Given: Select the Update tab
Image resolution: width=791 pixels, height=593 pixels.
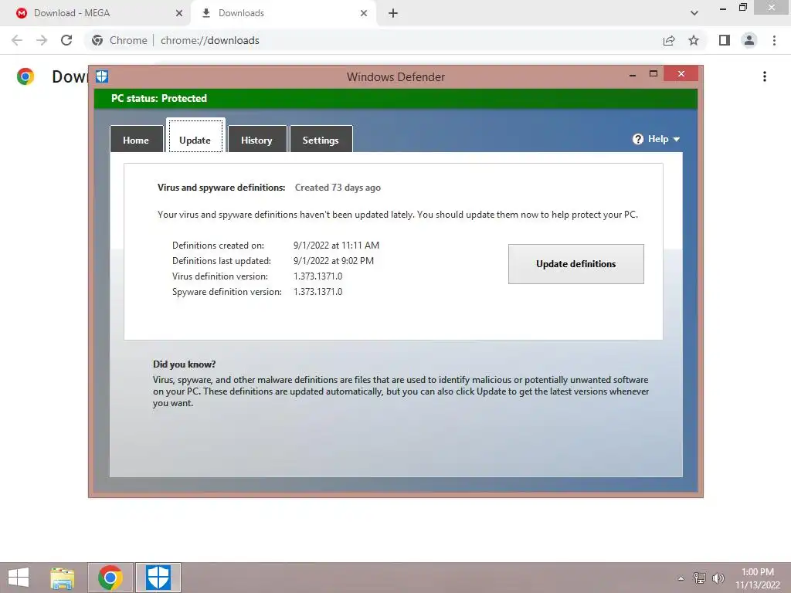Looking at the screenshot, I should click(x=195, y=136).
